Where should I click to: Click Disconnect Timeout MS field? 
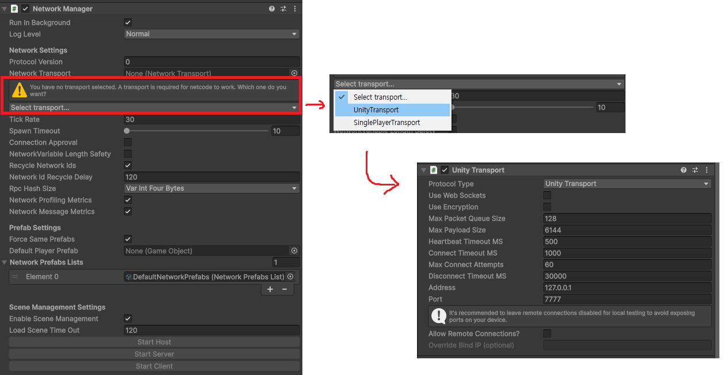coord(628,276)
